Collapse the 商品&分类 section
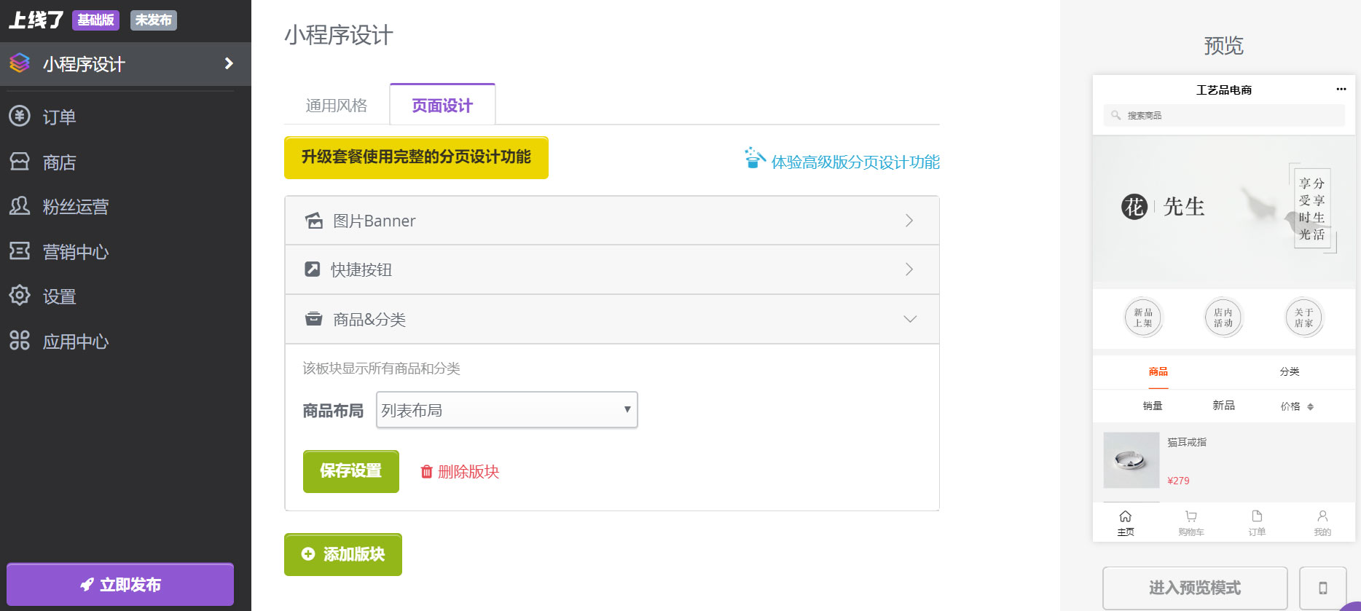 (612, 319)
